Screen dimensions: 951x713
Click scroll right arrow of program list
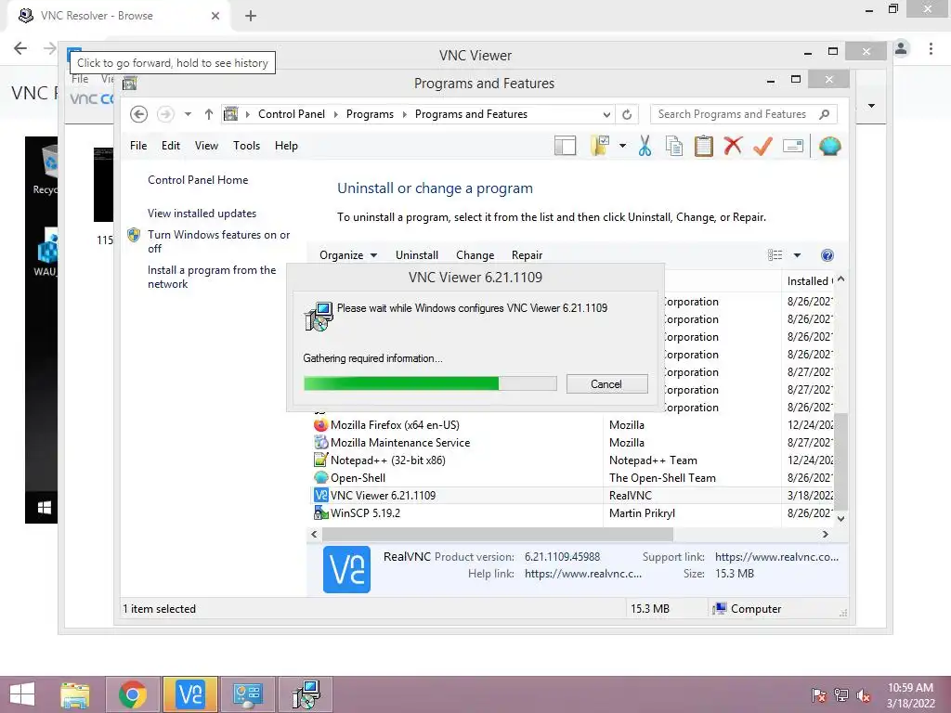pyautogui.click(x=825, y=534)
